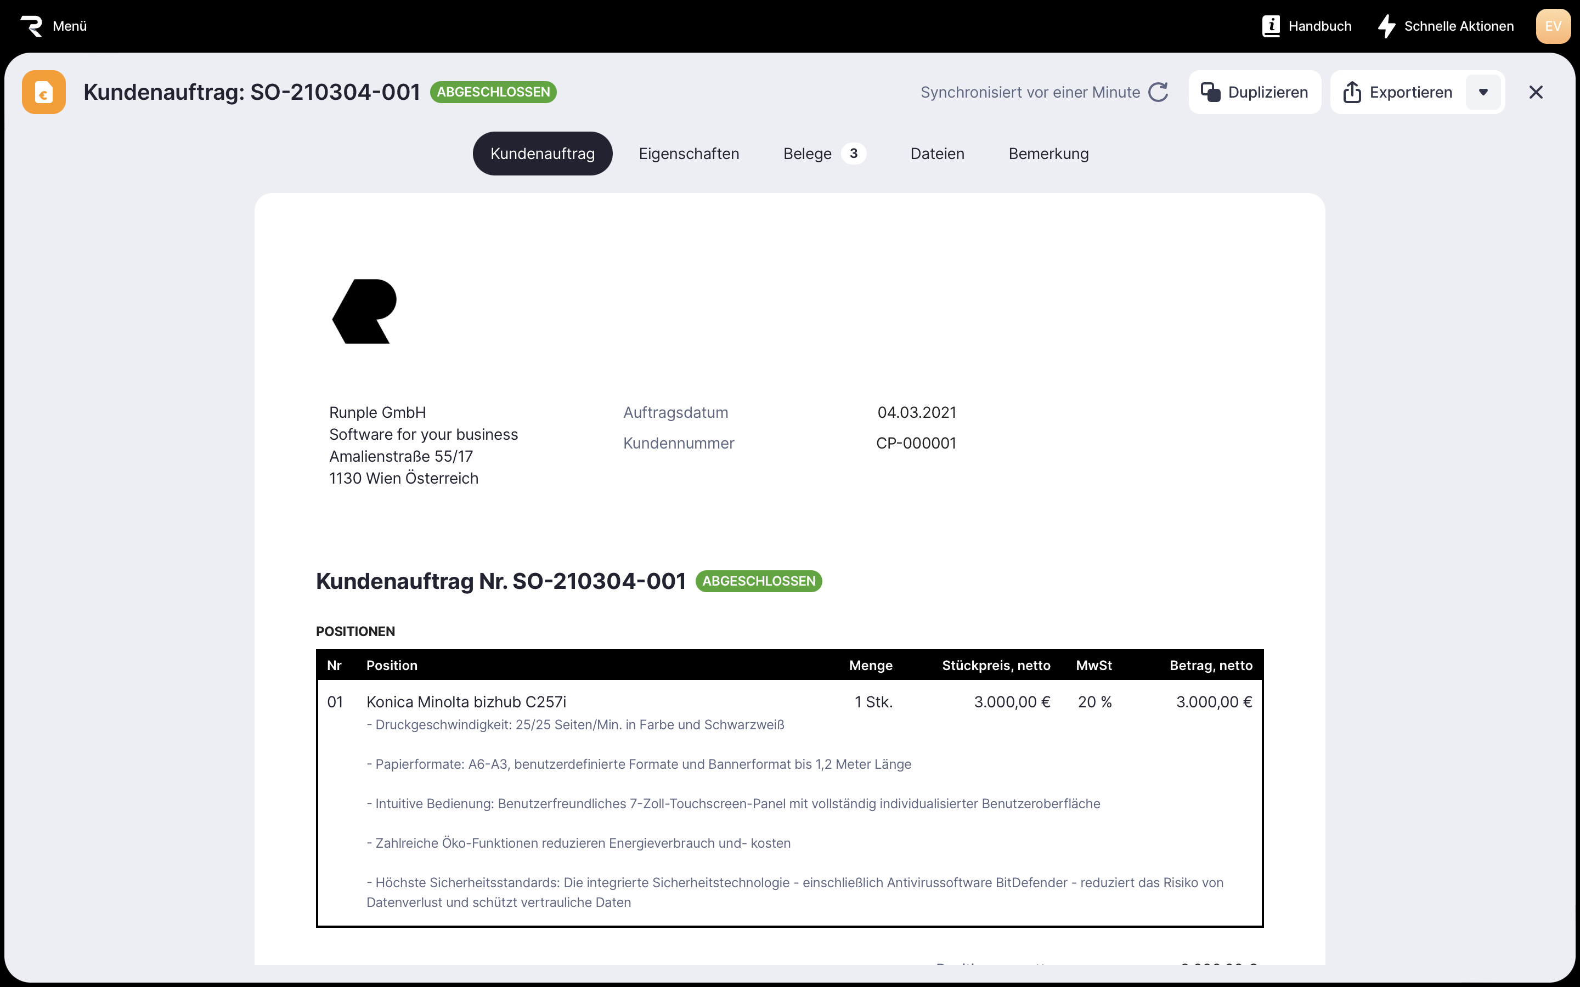Switch to the Dateien tab
This screenshot has width=1580, height=987.
(x=937, y=154)
